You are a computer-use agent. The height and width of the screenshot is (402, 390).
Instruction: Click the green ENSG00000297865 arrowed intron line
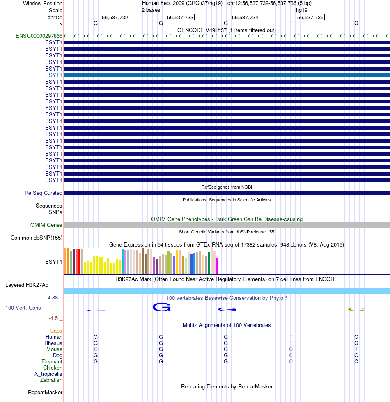227,36
